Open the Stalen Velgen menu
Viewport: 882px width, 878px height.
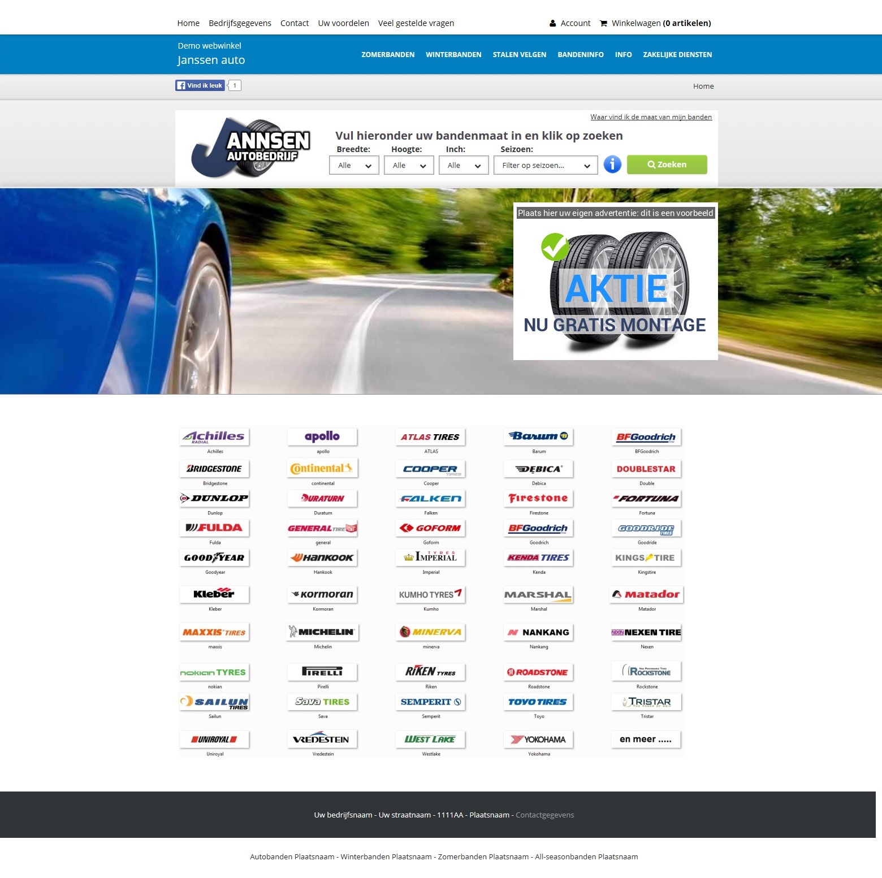[520, 55]
